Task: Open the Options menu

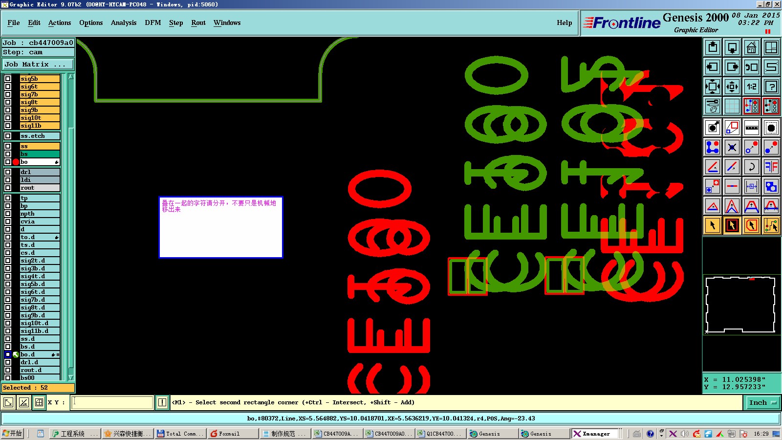Action: (91, 22)
